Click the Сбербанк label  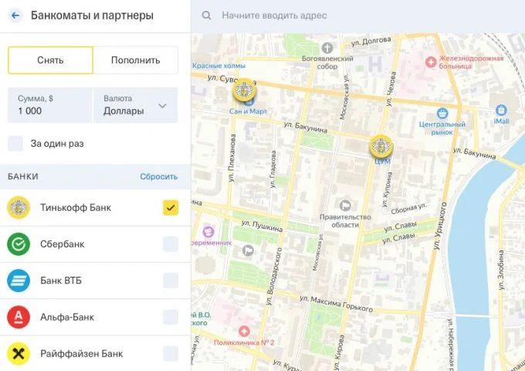pos(63,244)
